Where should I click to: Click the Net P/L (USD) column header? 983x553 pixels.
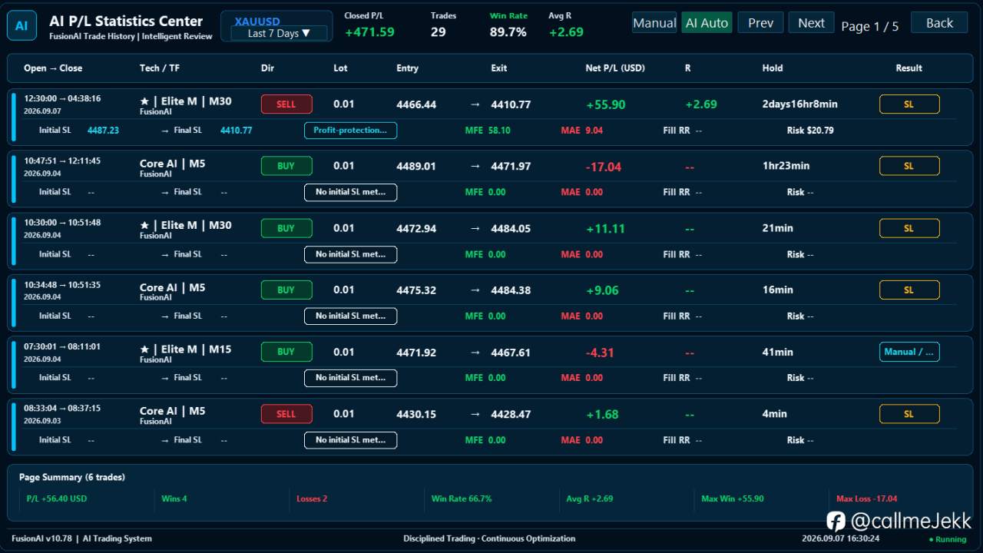coord(615,68)
